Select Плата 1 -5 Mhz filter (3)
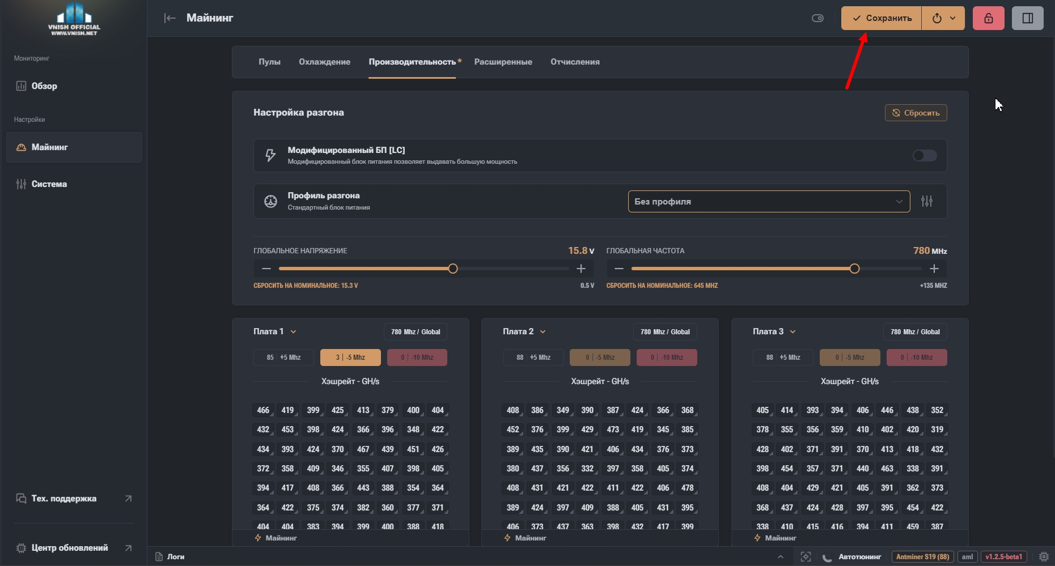The width and height of the screenshot is (1055, 566). pos(350,358)
